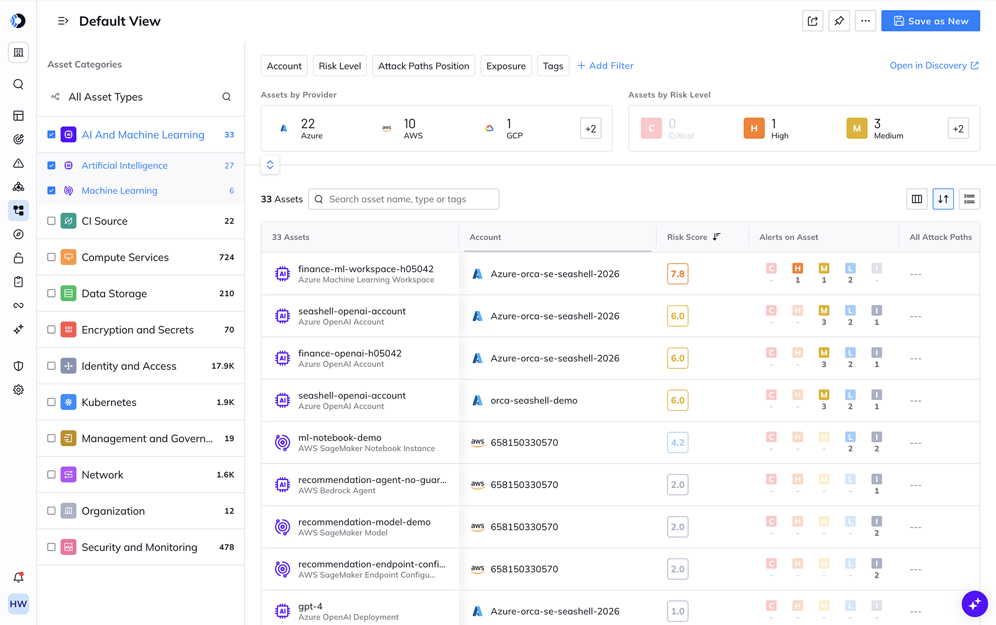Click the 7.8 risk score badge

[678, 274]
